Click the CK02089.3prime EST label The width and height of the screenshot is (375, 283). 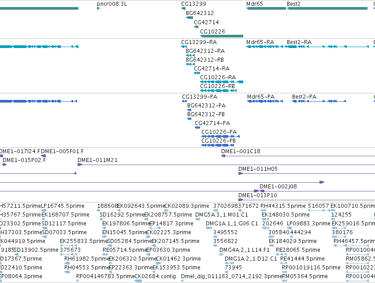coord(187,206)
